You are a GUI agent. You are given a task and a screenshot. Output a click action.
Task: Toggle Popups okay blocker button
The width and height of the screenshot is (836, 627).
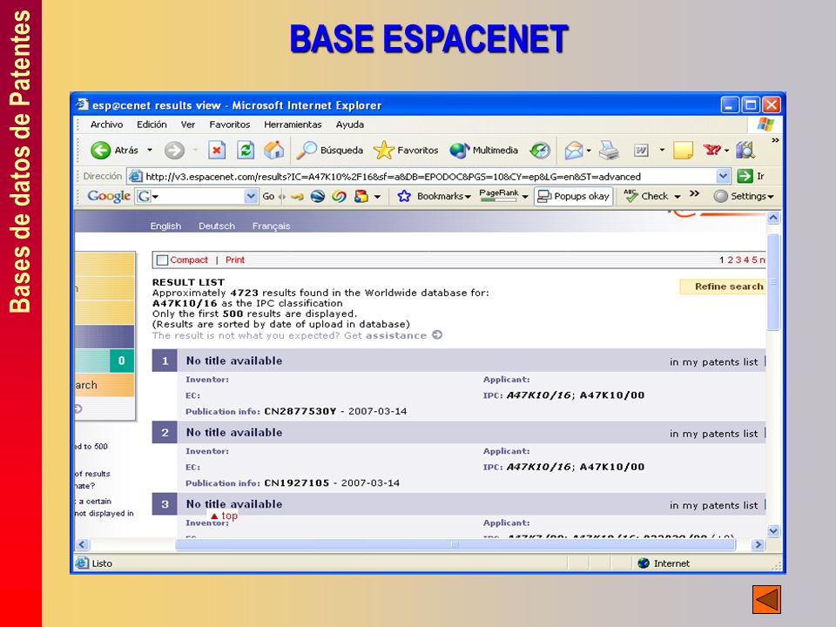(x=573, y=196)
